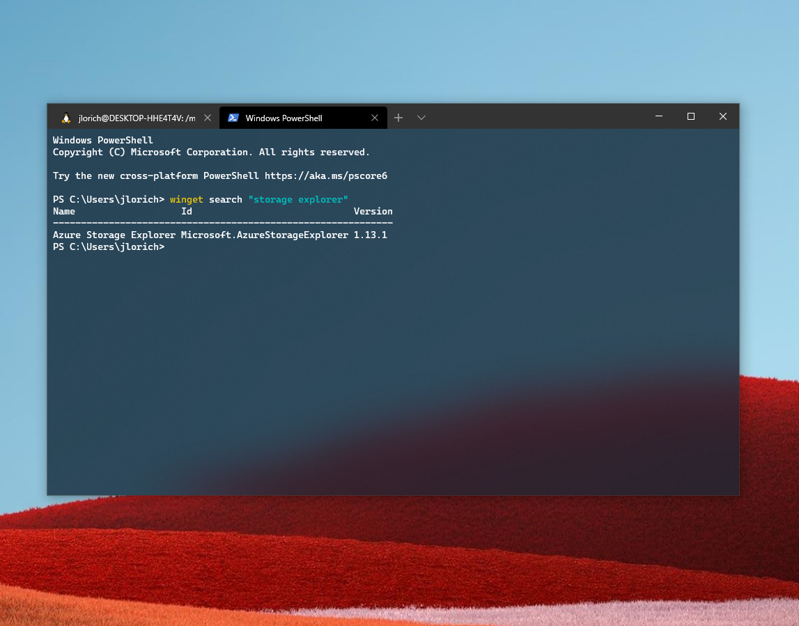Click the https://aka.ms/pscore6 link text
The image size is (799, 626).
[x=326, y=175]
